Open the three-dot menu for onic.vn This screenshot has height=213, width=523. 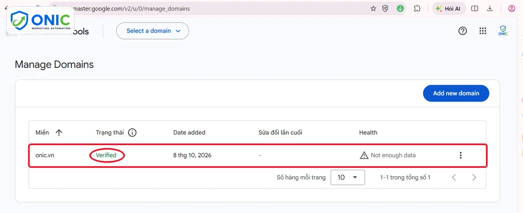(460, 155)
